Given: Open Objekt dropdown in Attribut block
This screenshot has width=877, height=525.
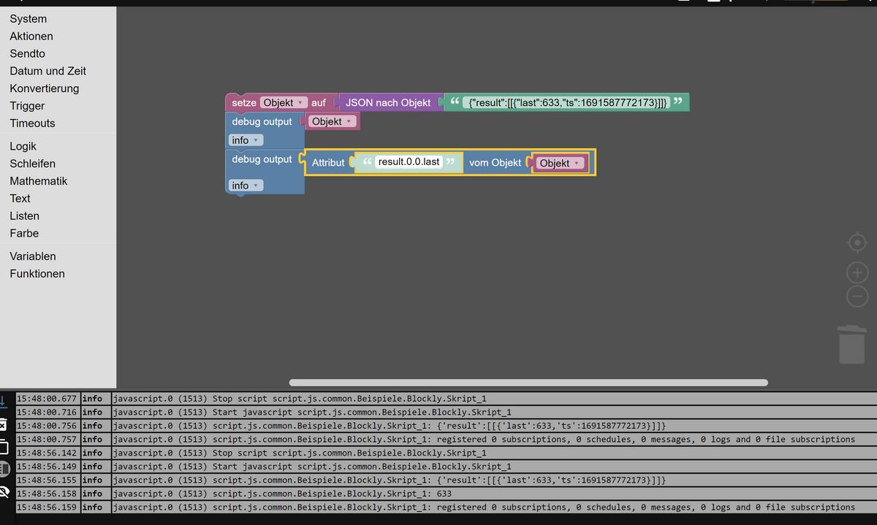Looking at the screenshot, I should pos(561,163).
